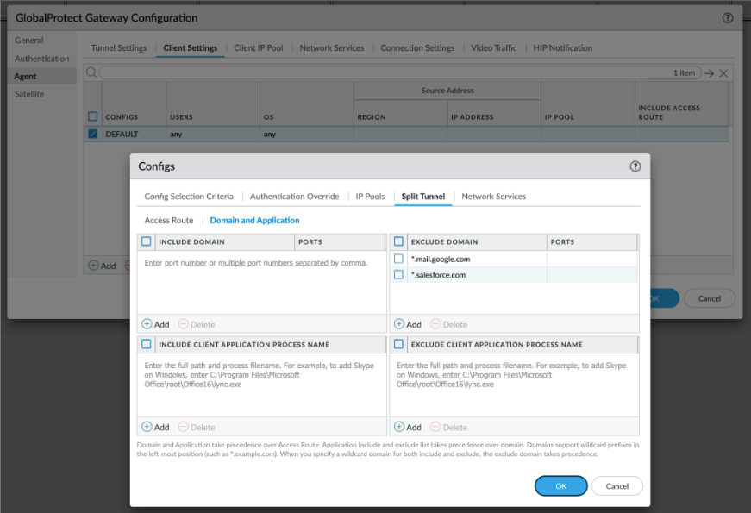Clear the search filter with the X icon
751x513 pixels.
pyautogui.click(x=723, y=73)
